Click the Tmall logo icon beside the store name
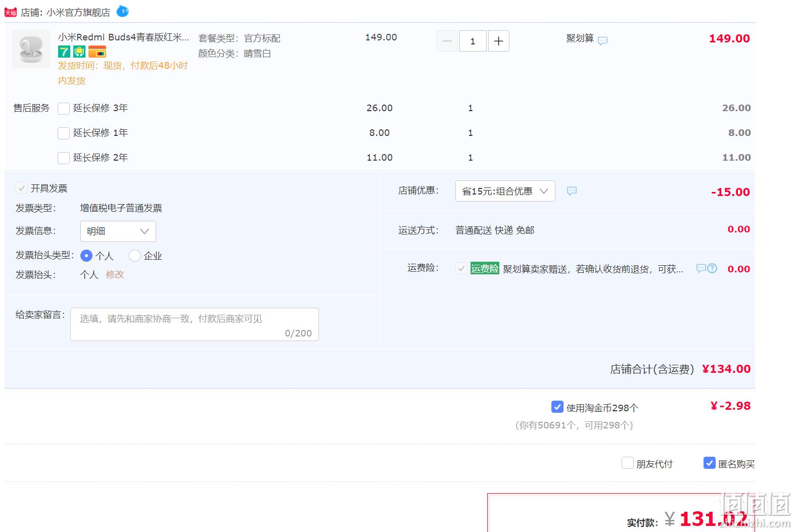Screen dimensions: 795x532 11,12
